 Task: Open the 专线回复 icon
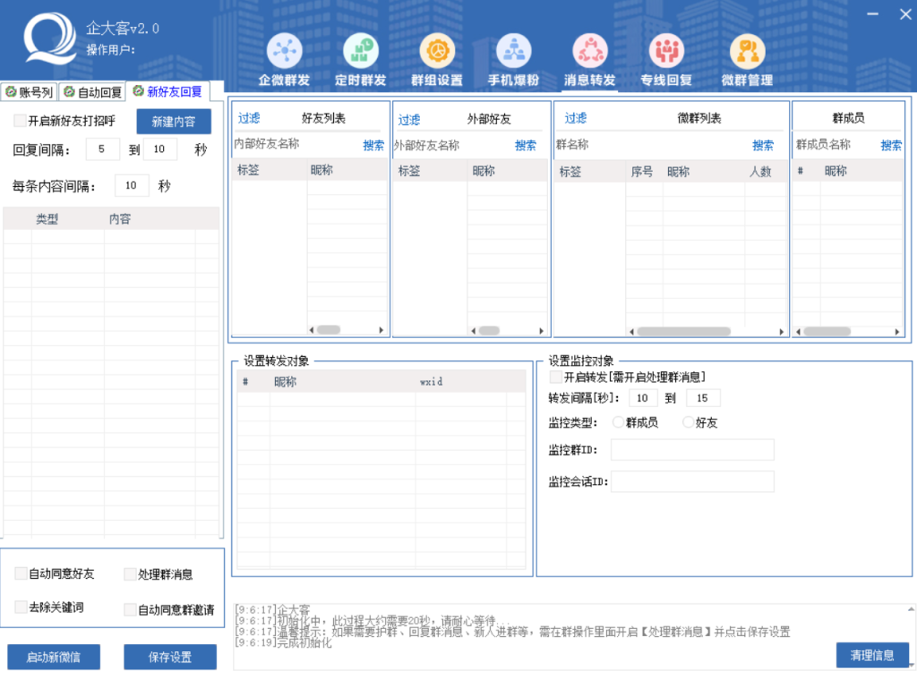coord(666,52)
